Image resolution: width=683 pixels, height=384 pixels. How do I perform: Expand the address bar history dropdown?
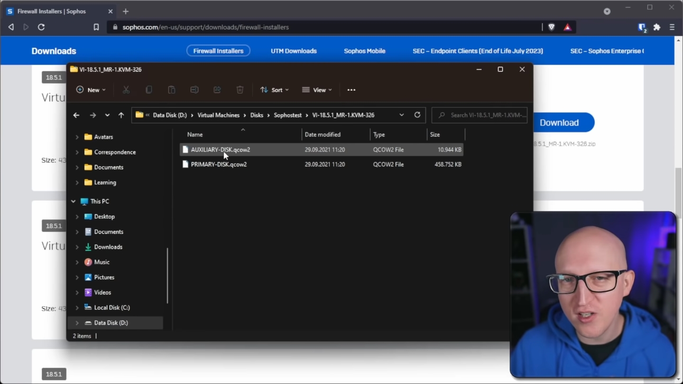point(402,115)
